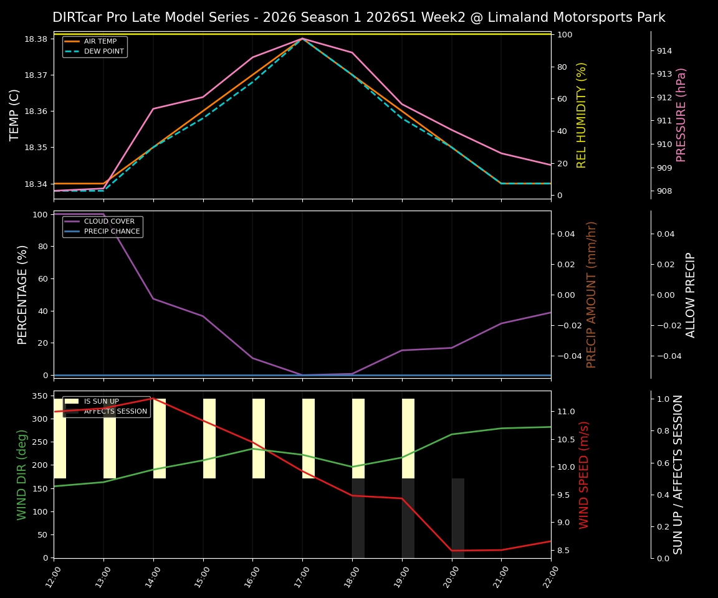Click the purple CLOUD COVER legend line
Viewport: 718px width, 598px height.
(x=72, y=221)
